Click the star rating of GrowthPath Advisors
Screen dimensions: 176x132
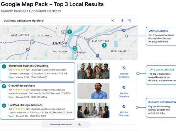19,90
